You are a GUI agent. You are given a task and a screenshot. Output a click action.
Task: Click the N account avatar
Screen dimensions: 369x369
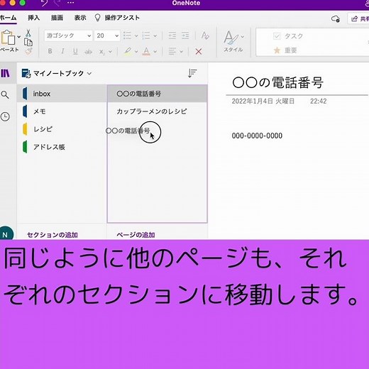click(6, 233)
